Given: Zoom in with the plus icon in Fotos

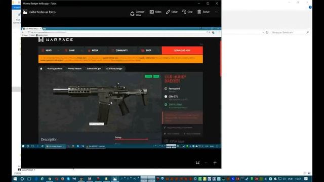Looking at the screenshot, I should pos(215,163).
